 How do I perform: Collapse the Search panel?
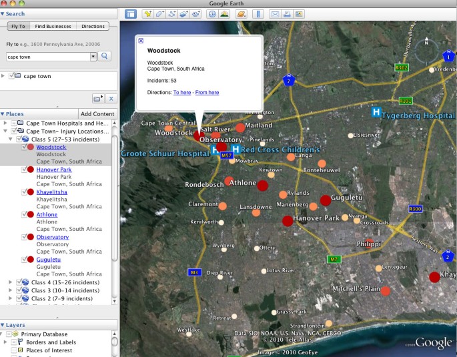(x=3, y=14)
